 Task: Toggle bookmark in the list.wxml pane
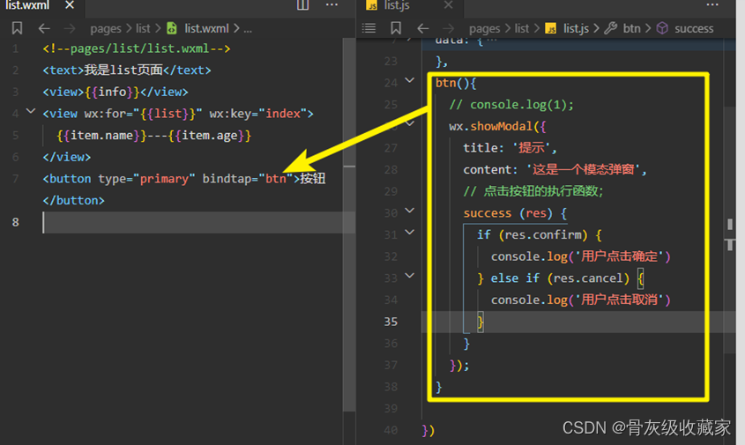(17, 28)
